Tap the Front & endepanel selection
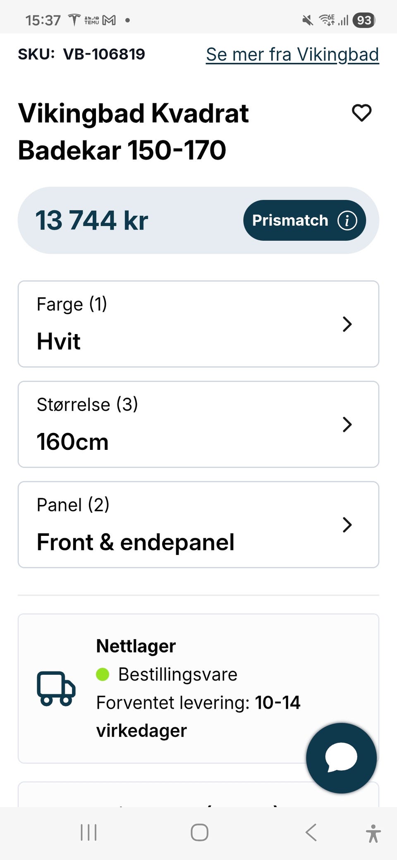The height and width of the screenshot is (860, 397). (136, 542)
